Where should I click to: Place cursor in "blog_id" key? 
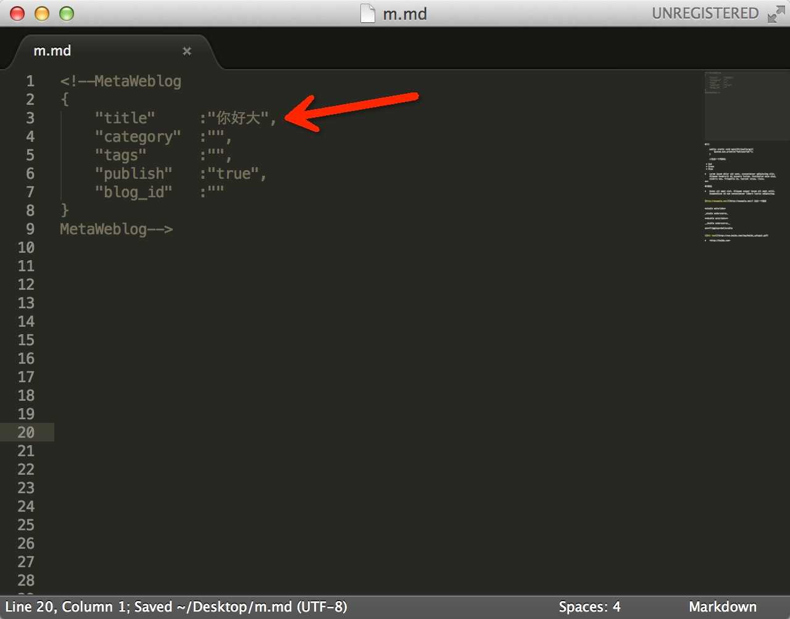pos(134,192)
